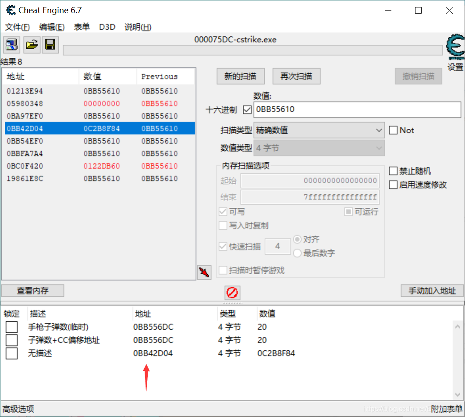The width and height of the screenshot is (465, 417).
Task: Click the 起始 address input field
Action: [310, 181]
